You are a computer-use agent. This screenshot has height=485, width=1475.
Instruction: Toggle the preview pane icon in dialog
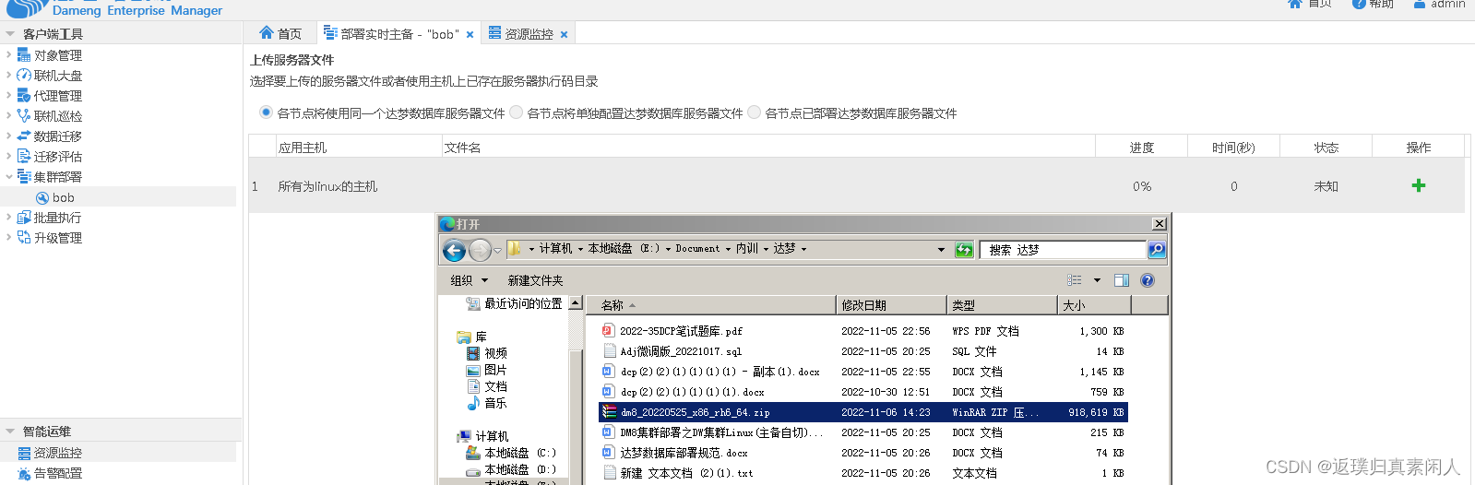[1122, 280]
